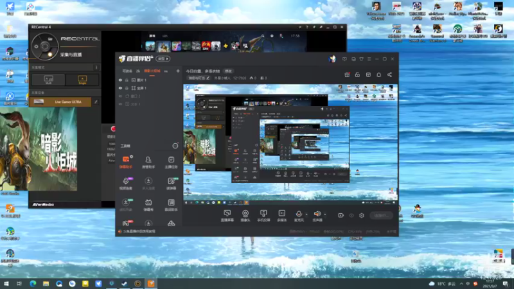Switch orientation with the 横屏 toggle
Image resolution: width=514 pixels, height=289 pixels.
point(163,58)
